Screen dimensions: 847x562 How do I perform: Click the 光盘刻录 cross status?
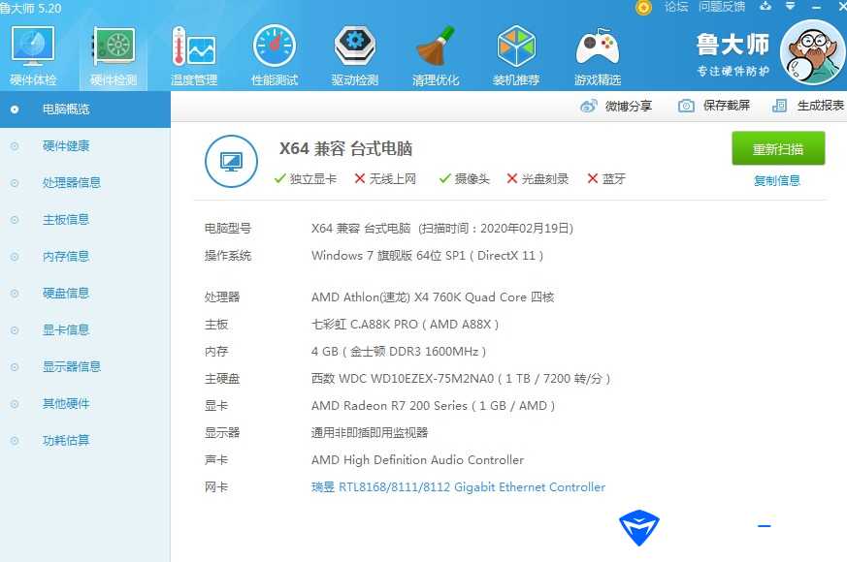[x=538, y=178]
